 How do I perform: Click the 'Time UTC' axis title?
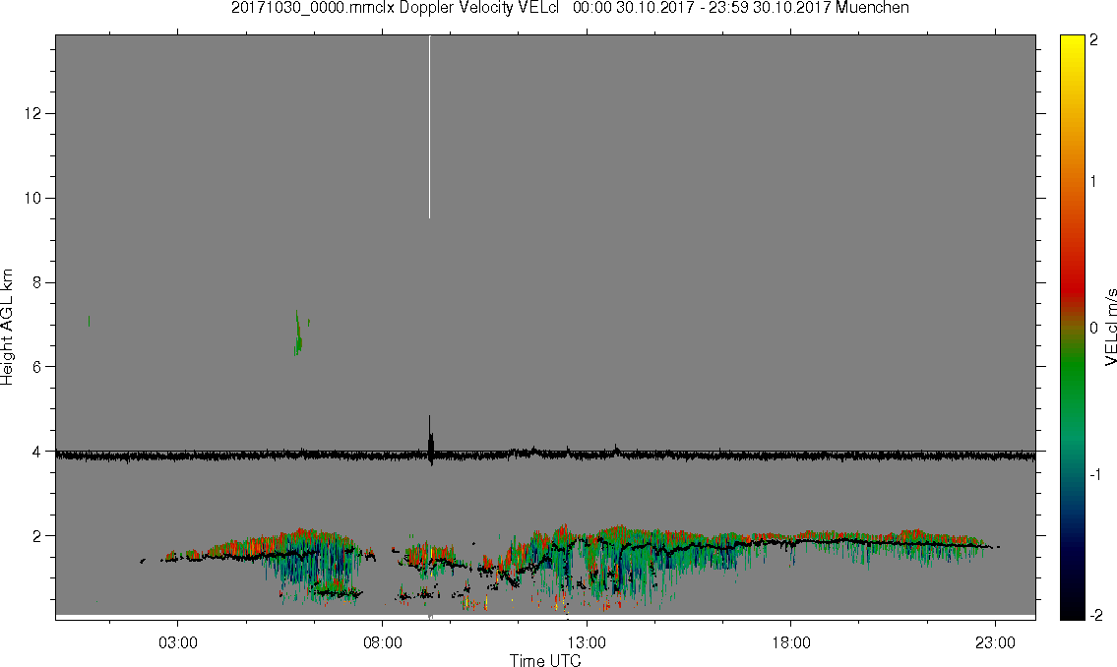(x=545, y=660)
